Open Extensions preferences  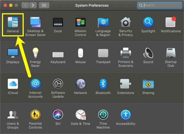click(126, 87)
